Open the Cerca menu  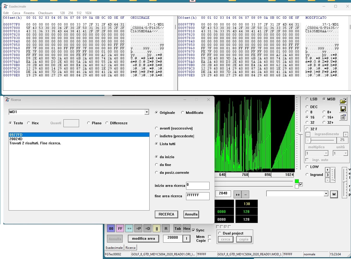pos(16,13)
